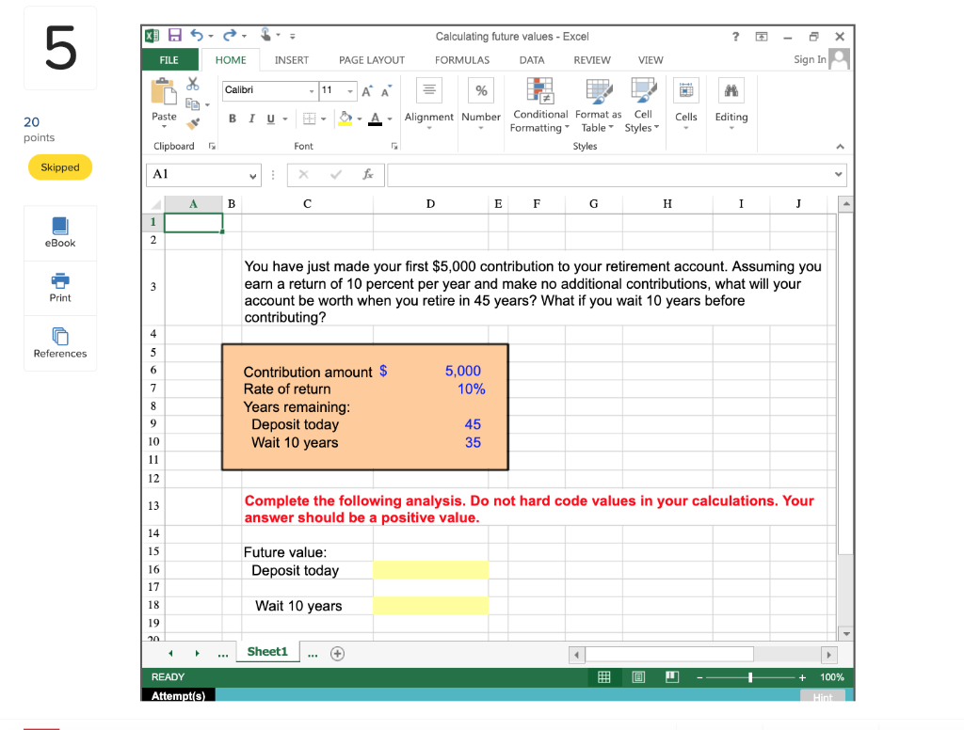The width and height of the screenshot is (964, 730).
Task: Open the FILE tab
Action: [169, 59]
